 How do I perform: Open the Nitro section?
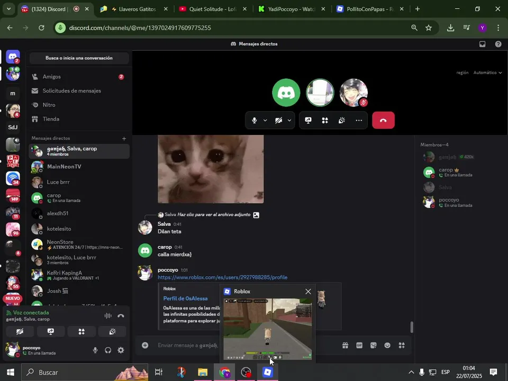click(79, 105)
